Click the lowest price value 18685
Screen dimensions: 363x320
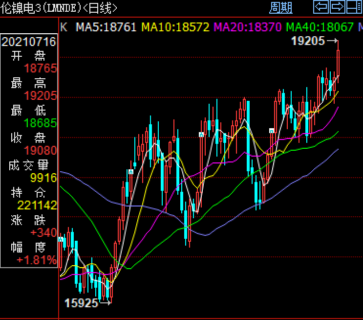pyautogui.click(x=40, y=123)
